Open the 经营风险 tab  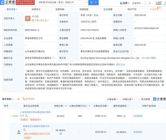60,9
